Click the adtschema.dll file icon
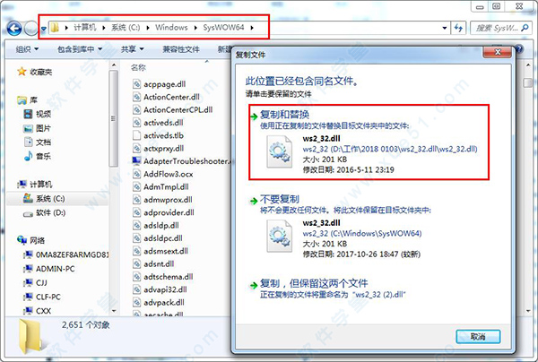The height and width of the screenshot is (362, 538). click(x=136, y=277)
